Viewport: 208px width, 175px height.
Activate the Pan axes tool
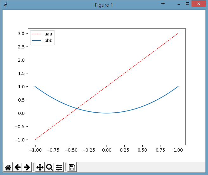[40, 167]
